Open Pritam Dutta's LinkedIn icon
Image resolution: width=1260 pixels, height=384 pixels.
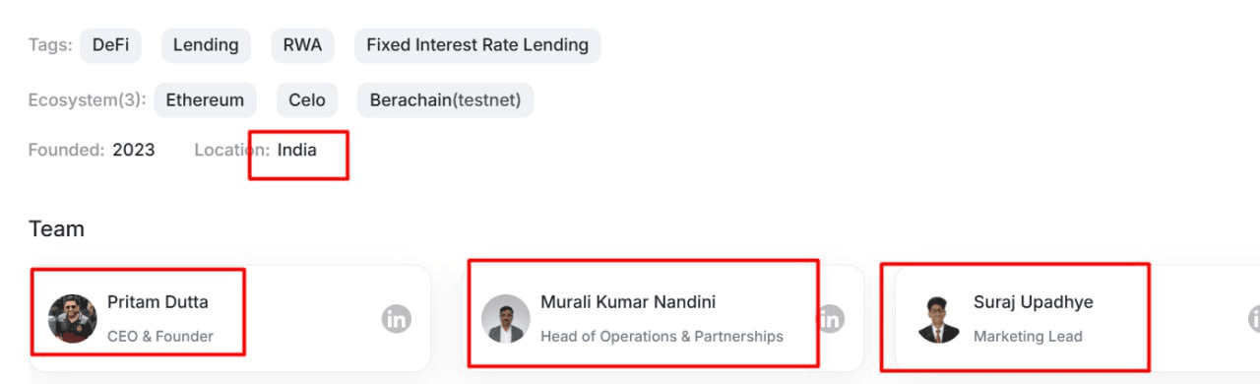(397, 318)
